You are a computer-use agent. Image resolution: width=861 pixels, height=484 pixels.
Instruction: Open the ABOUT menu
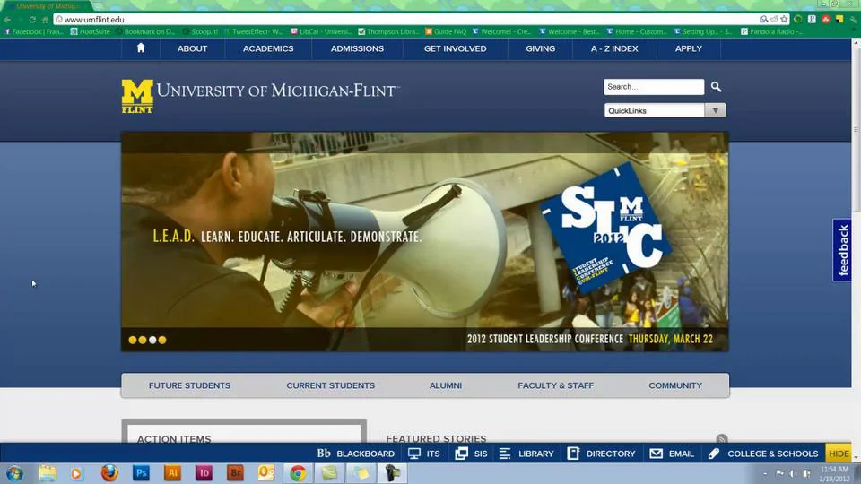(192, 48)
